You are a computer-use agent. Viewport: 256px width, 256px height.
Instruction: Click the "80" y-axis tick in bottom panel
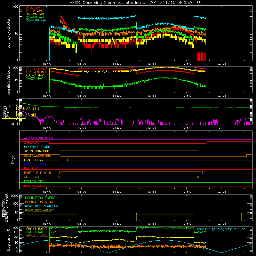pyautogui.click(x=16, y=232)
